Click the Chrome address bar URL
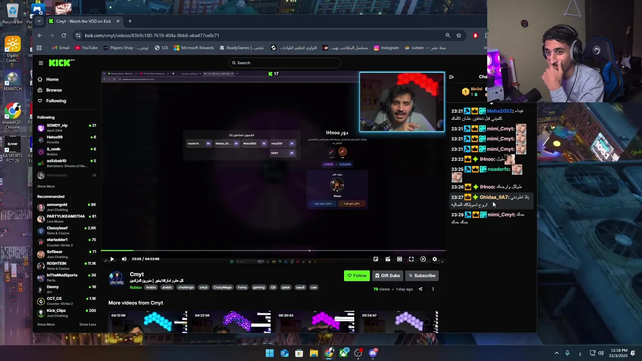The height and width of the screenshot is (361, 642). pyautogui.click(x=152, y=36)
